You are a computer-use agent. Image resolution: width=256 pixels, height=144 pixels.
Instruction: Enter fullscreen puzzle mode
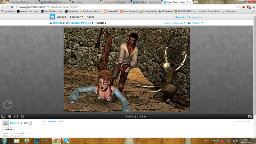pyautogui.click(x=250, y=116)
